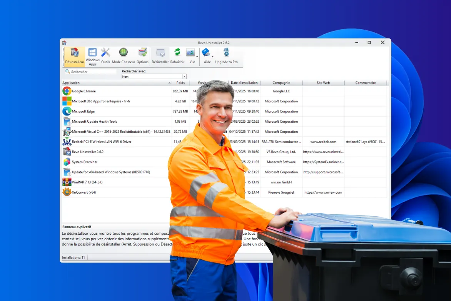Image resolution: width=451 pixels, height=301 pixels.
Task: Expand the Vue view dropdown
Action: coord(192,56)
